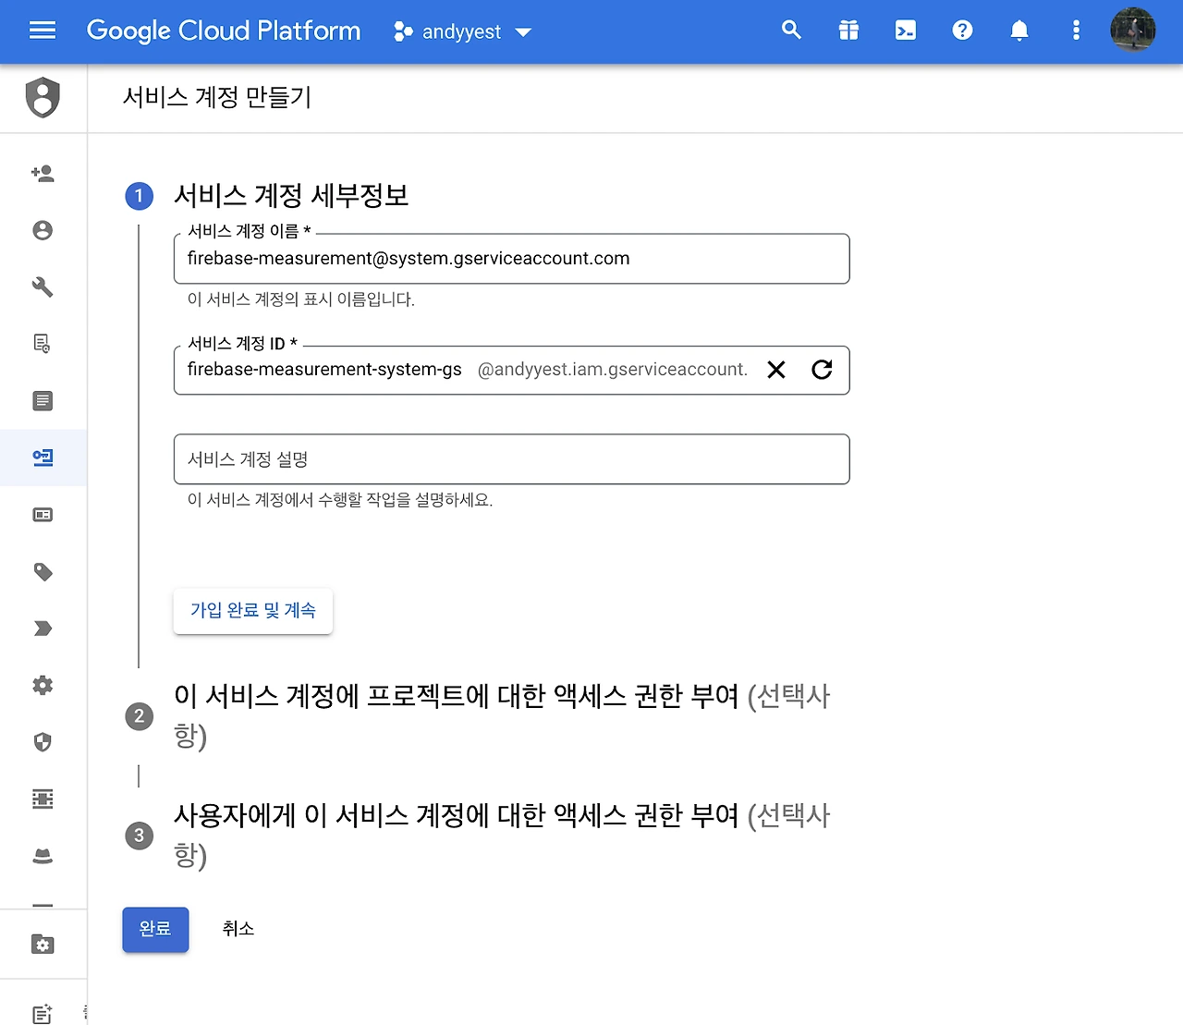Select the highlighted Service Accounts sidebar icon
1183x1025 pixels.
pyautogui.click(x=43, y=458)
